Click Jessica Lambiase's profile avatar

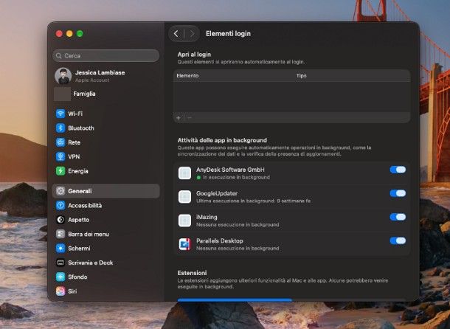pyautogui.click(x=63, y=76)
